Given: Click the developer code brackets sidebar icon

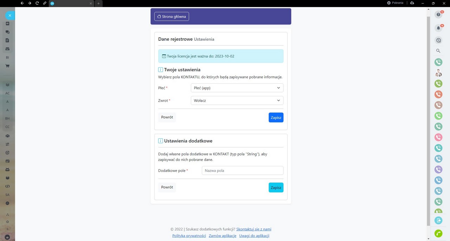Looking at the screenshot, I should (x=7, y=186).
